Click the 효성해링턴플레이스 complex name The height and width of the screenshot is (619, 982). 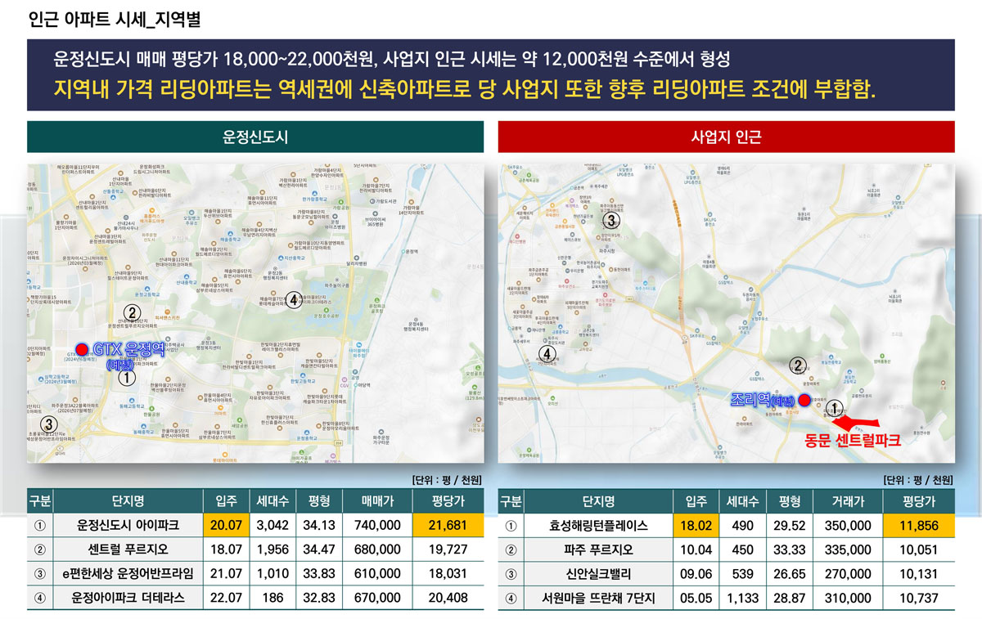[x=598, y=526]
